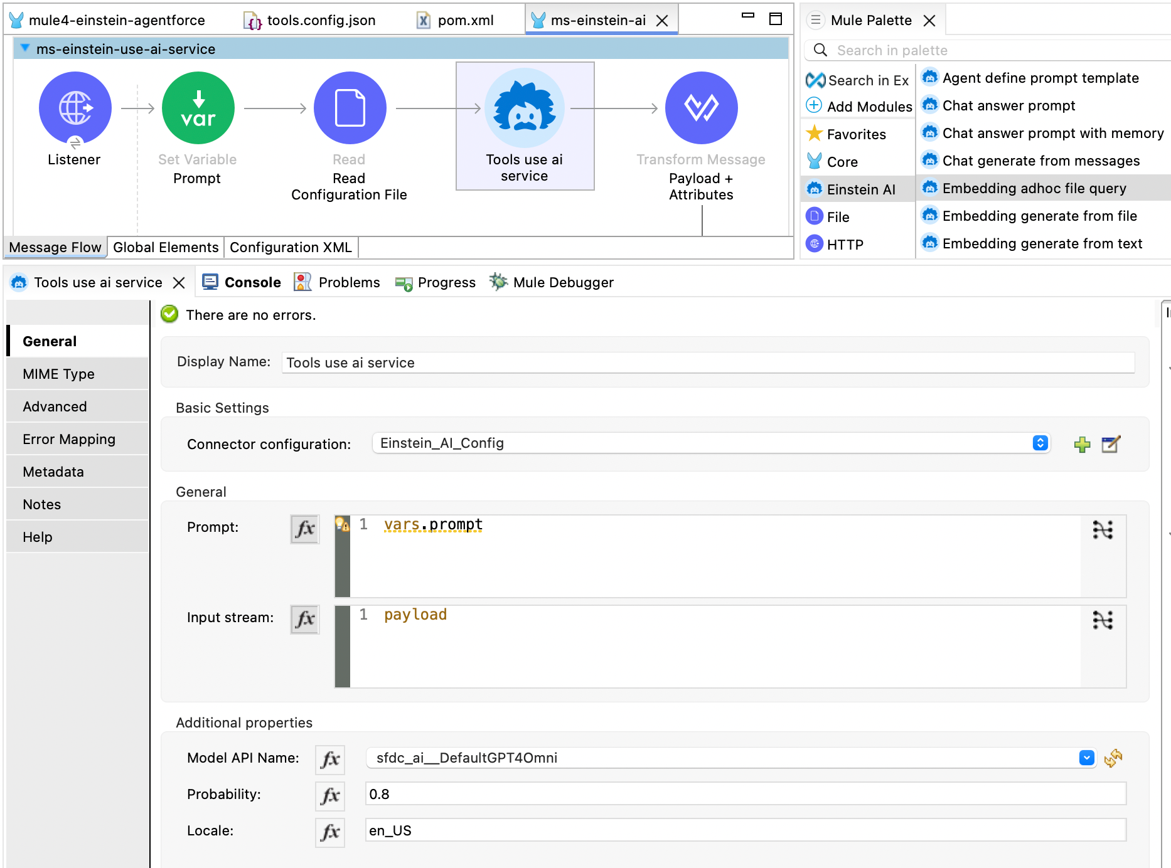Select the Listener component in the flow
This screenshot has width=1171, height=868.
(75, 108)
